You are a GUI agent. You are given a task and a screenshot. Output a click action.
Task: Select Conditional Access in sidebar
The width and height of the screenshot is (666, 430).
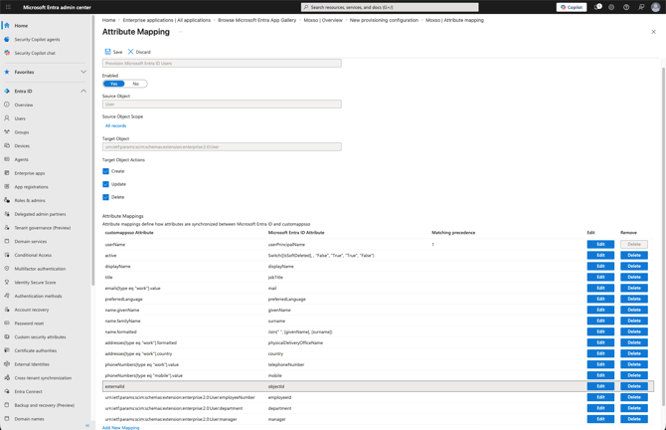click(x=33, y=255)
